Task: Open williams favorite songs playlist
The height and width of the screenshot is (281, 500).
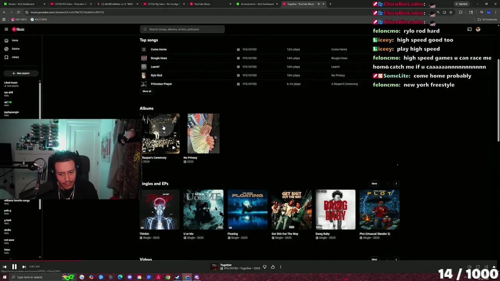Action: pyautogui.click(x=17, y=201)
